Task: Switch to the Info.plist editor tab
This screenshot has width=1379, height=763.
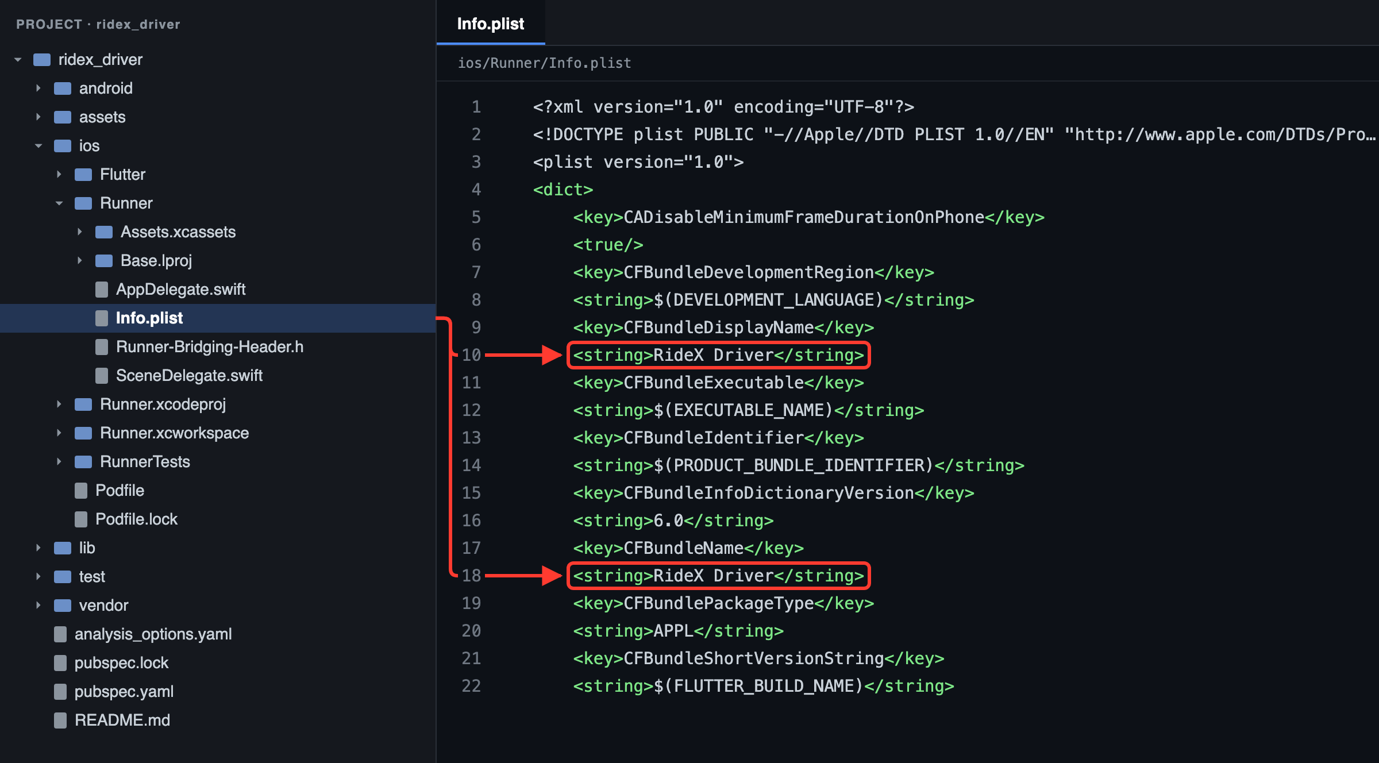Action: (x=491, y=24)
